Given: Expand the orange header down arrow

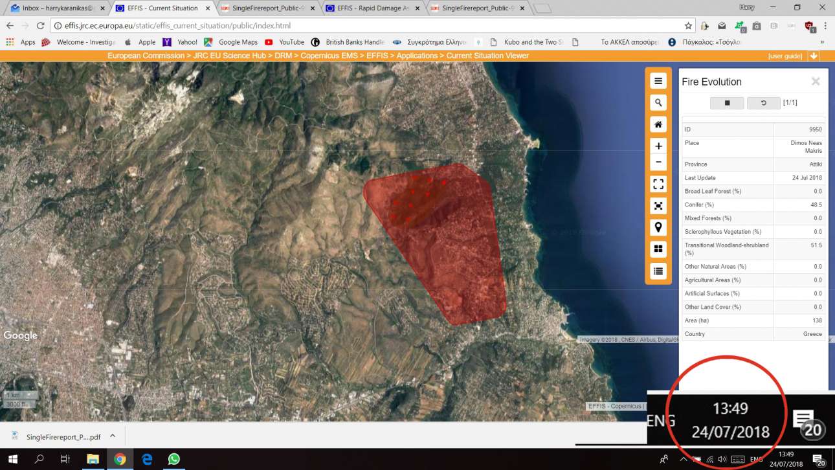Looking at the screenshot, I should click(814, 56).
